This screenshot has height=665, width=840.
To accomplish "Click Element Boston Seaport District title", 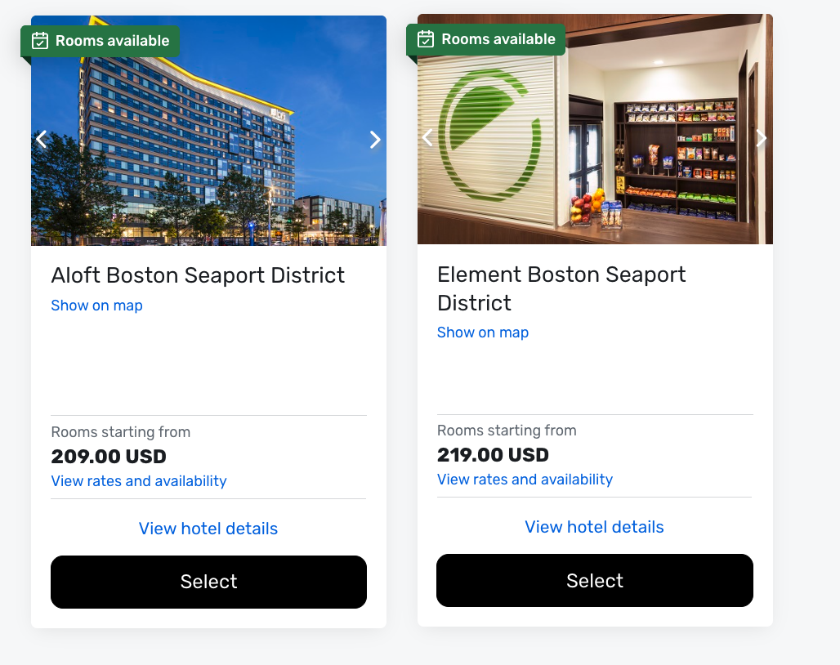I will pyautogui.click(x=561, y=288).
